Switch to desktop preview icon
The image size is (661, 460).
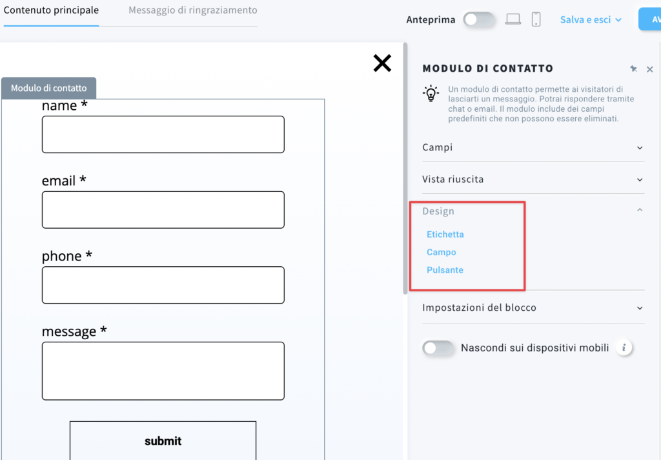pyautogui.click(x=513, y=19)
